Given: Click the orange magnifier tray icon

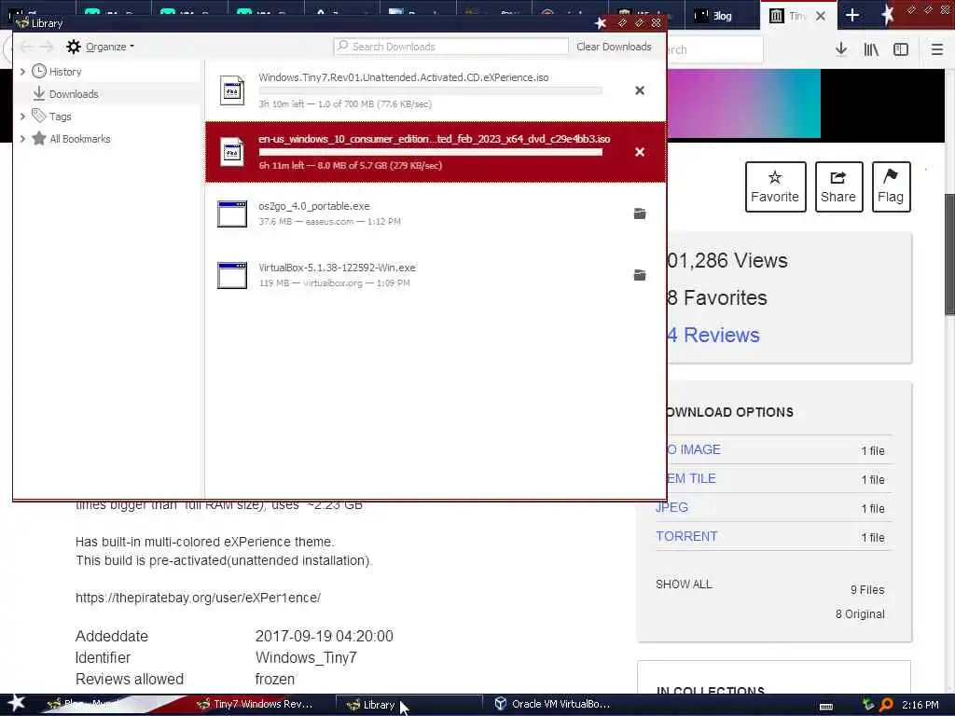Looking at the screenshot, I should click(886, 705).
